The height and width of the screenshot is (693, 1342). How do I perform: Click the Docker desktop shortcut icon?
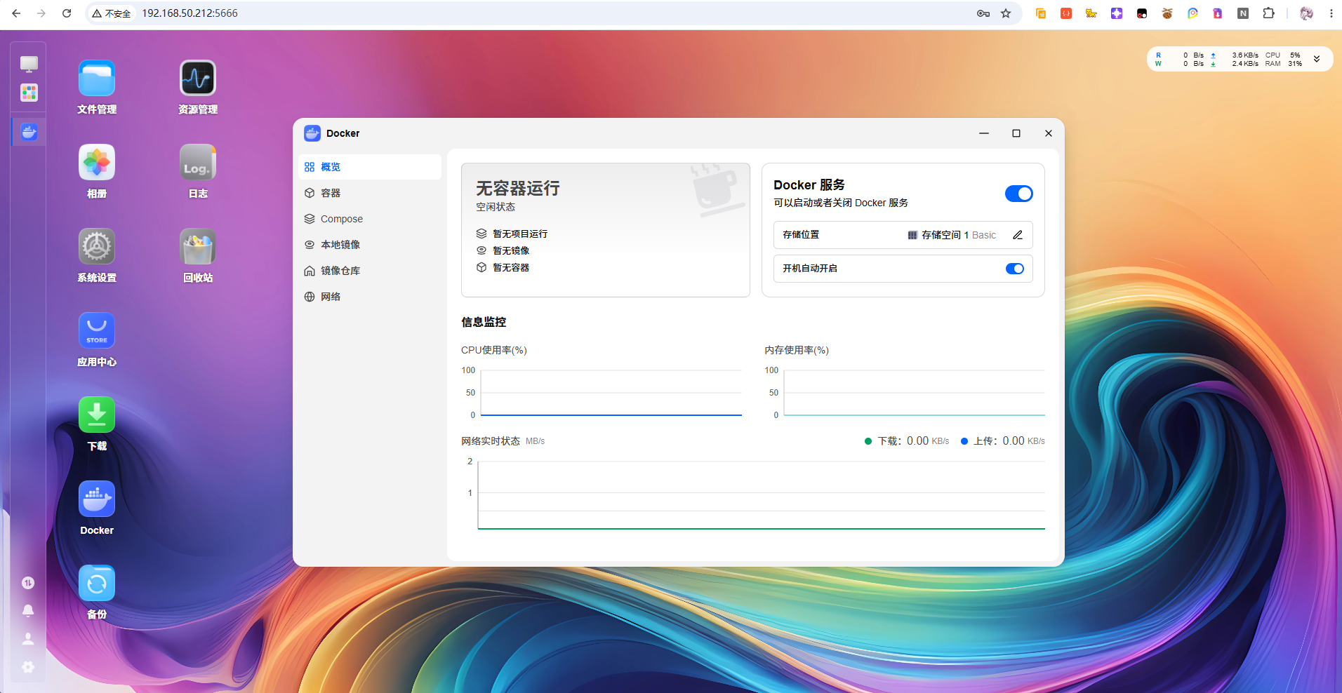click(97, 499)
